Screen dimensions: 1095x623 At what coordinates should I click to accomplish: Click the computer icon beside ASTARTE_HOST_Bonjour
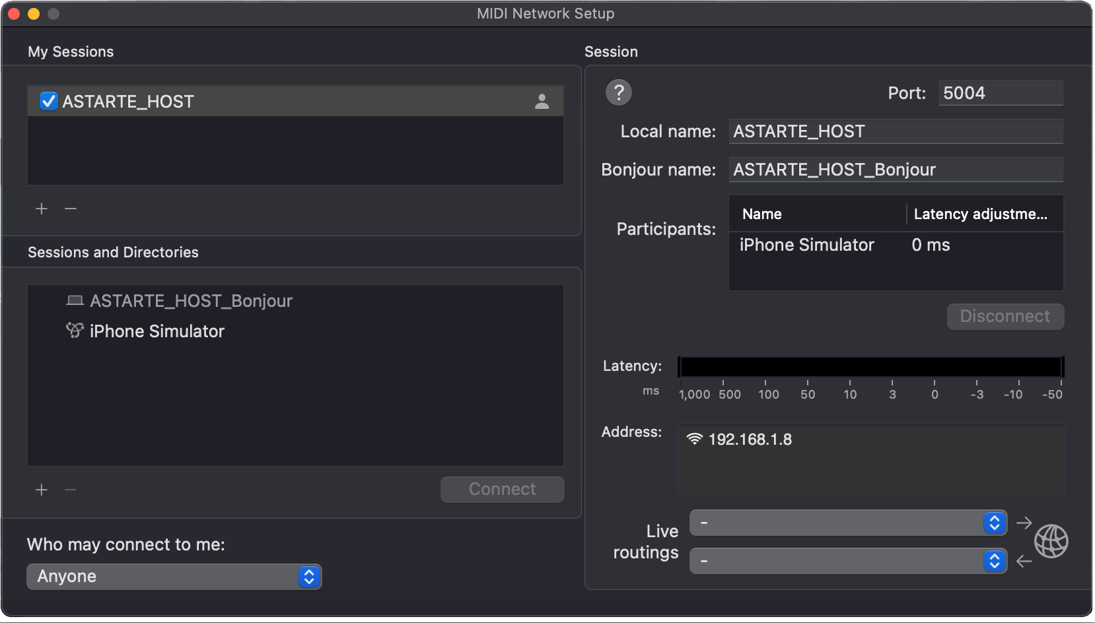[74, 300]
